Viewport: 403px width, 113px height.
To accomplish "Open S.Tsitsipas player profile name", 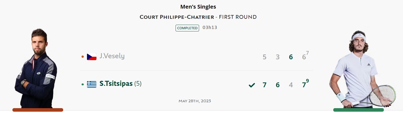I will pyautogui.click(x=116, y=84).
